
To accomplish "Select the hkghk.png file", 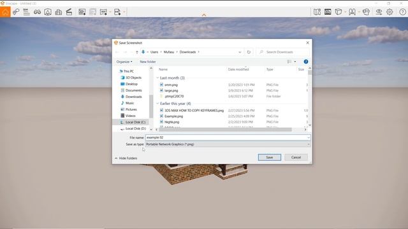I will [169, 122].
